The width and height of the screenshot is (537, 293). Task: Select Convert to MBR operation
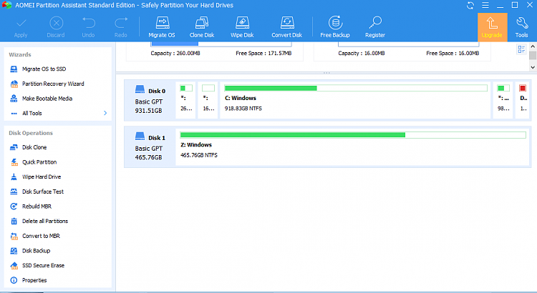coord(35,236)
